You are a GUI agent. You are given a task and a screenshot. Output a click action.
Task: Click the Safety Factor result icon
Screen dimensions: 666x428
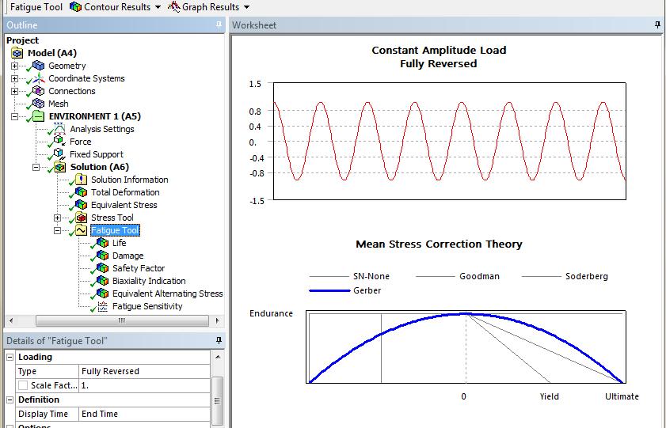pos(102,268)
